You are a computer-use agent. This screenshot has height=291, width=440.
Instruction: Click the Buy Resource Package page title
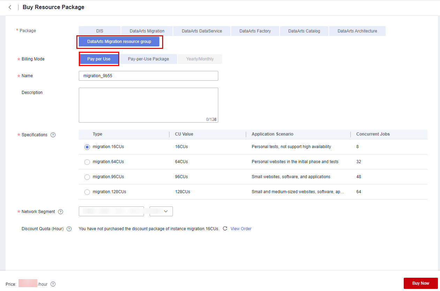click(53, 7)
